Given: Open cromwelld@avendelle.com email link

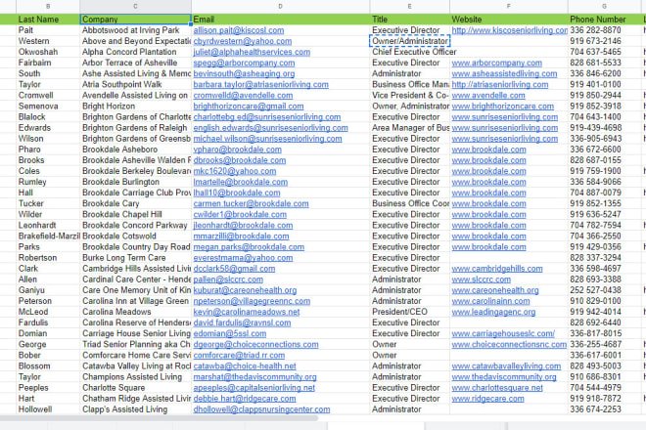Looking at the screenshot, I should tap(243, 96).
